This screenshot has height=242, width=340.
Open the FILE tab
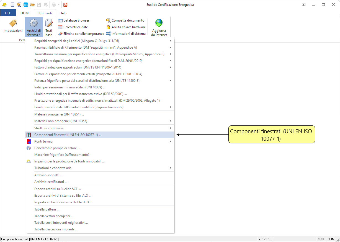8,13
